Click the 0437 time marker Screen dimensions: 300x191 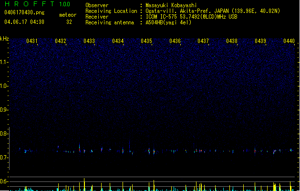203,41
